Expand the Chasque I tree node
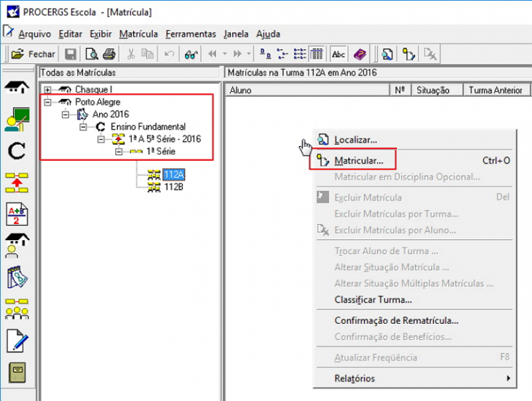Screen dimensions: 532x401 point(47,90)
